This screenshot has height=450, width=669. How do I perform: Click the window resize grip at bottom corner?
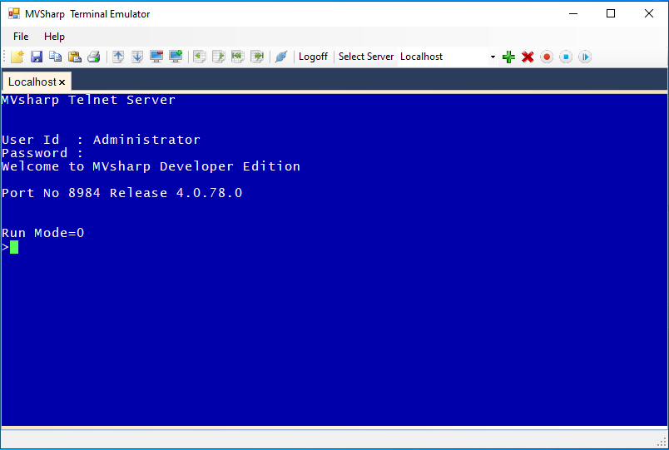pyautogui.click(x=662, y=443)
